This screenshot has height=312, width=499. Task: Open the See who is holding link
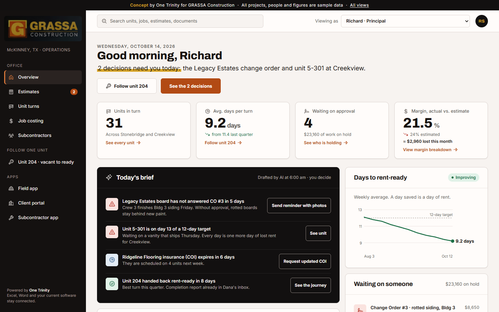326,143
